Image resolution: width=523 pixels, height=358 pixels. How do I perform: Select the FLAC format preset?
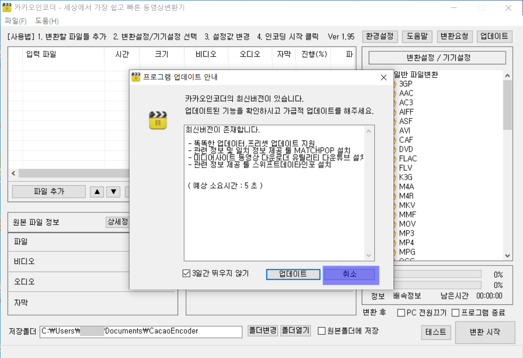tap(408, 159)
